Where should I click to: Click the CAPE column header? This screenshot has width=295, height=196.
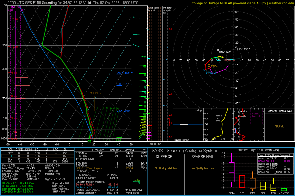click(x=19, y=149)
